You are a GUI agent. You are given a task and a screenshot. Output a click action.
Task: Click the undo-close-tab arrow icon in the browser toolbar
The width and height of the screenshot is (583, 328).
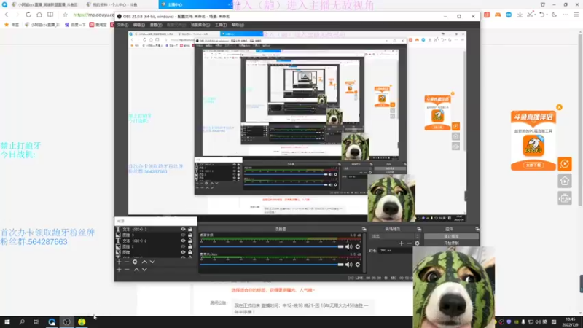point(541,15)
